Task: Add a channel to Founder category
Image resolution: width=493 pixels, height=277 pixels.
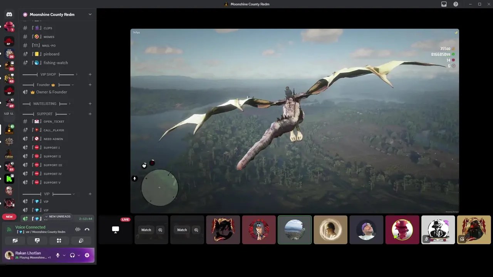Action: (90, 85)
